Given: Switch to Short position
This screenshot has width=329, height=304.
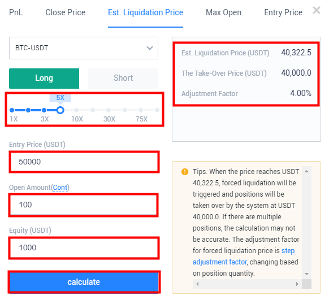Looking at the screenshot, I should [123, 78].
